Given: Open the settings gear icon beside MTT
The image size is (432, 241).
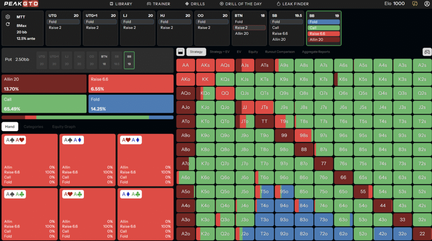Looking at the screenshot, I should tap(8, 17).
